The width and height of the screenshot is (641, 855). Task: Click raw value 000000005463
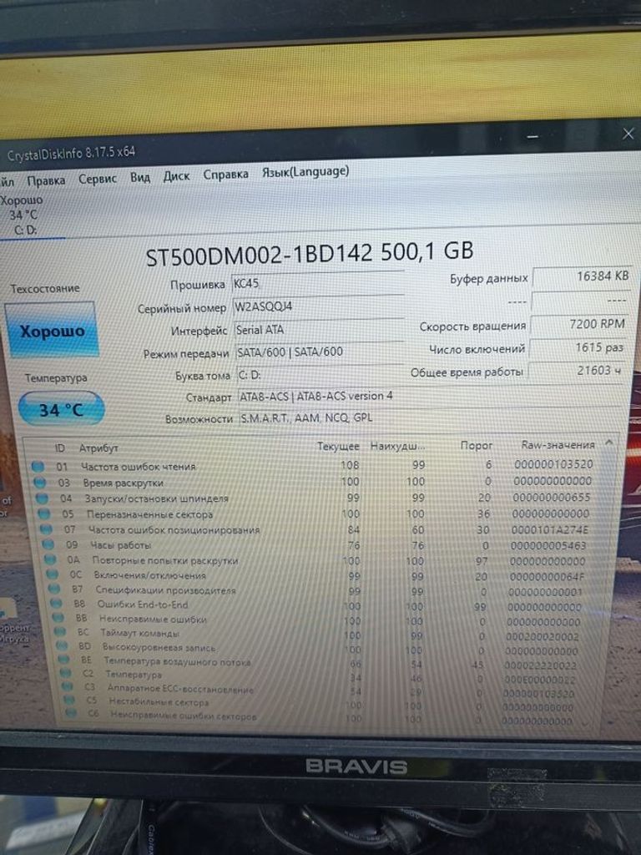point(548,545)
